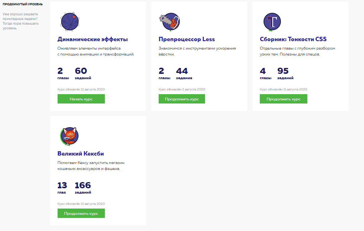Open the Динамические эффекты course title
Viewport: 364px width, 231px height.
point(93,39)
